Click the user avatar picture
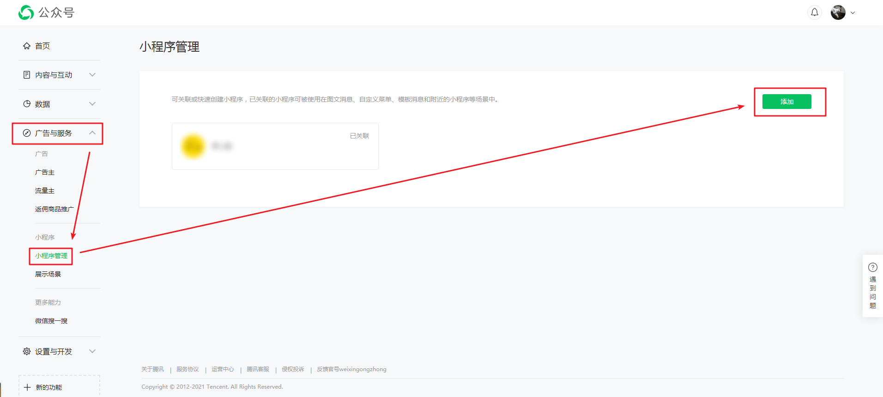The height and width of the screenshot is (397, 883). coord(838,12)
